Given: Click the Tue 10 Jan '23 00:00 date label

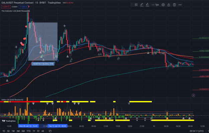Looking at the screenshot, I should pos(58,126).
